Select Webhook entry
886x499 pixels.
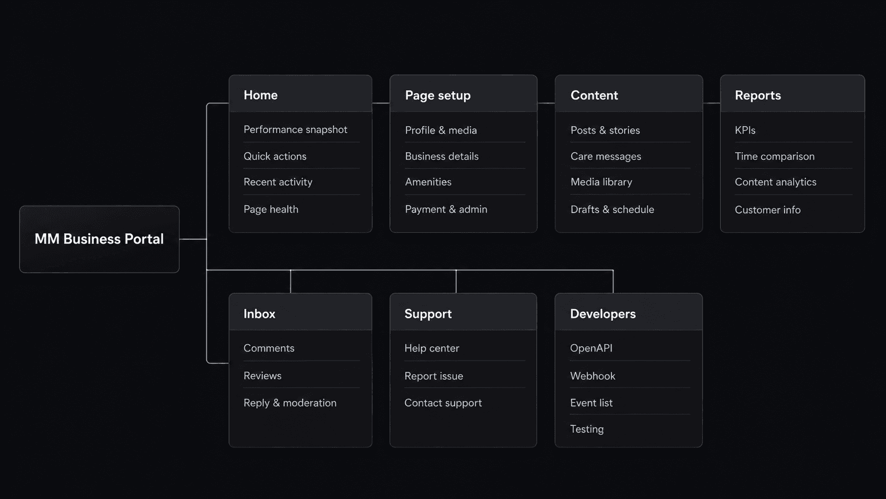pos(592,375)
